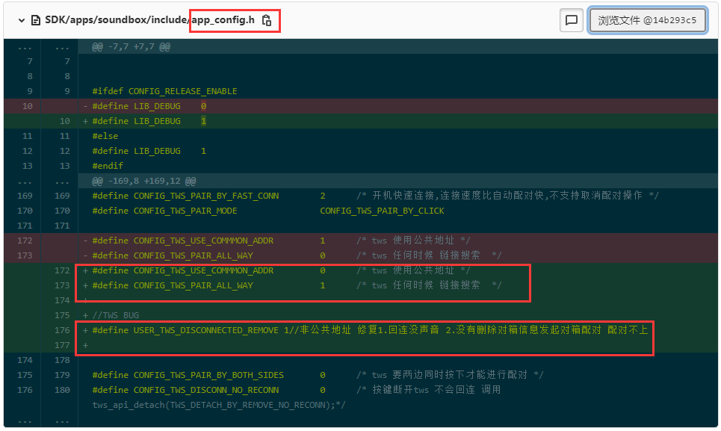This screenshot has width=721, height=431.
Task: Click the #endif code line
Action: coord(108,166)
